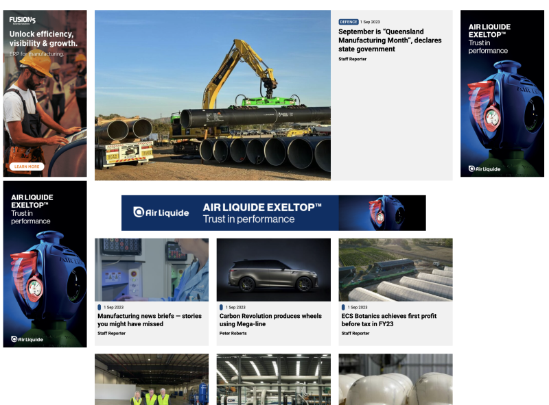Click blue tag icon on Carbon Revolution article
This screenshot has width=549, height=405.
[x=221, y=308]
